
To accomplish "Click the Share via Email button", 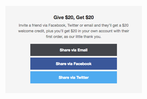I will click(x=74, y=50).
